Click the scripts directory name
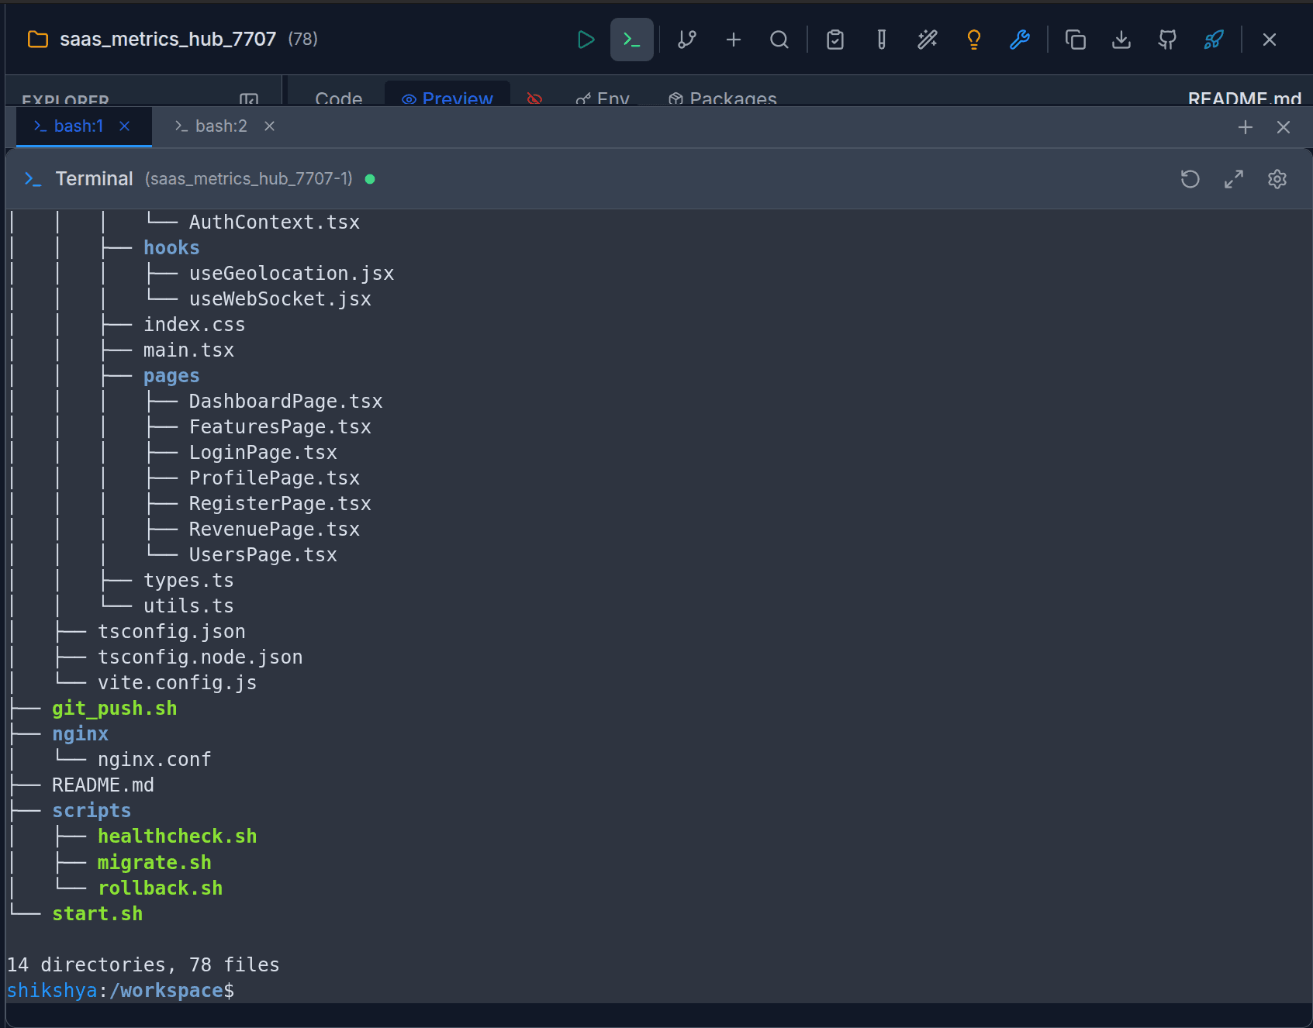The height and width of the screenshot is (1028, 1313). (92, 811)
